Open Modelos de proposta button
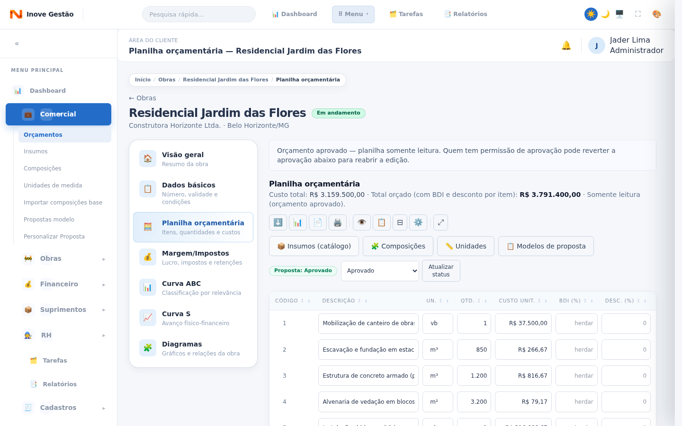This screenshot has width=682, height=426. 546,246
